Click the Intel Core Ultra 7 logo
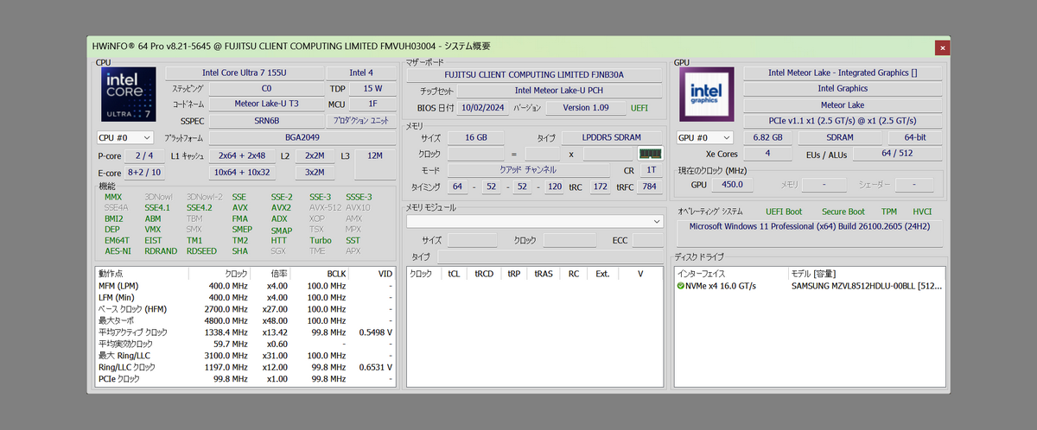The height and width of the screenshot is (430, 1037). click(x=129, y=94)
